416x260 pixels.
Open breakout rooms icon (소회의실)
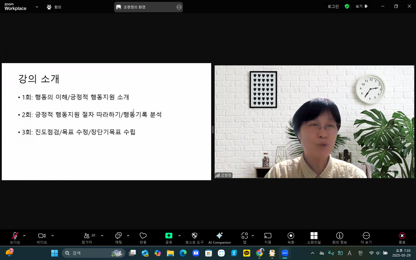pos(314,236)
